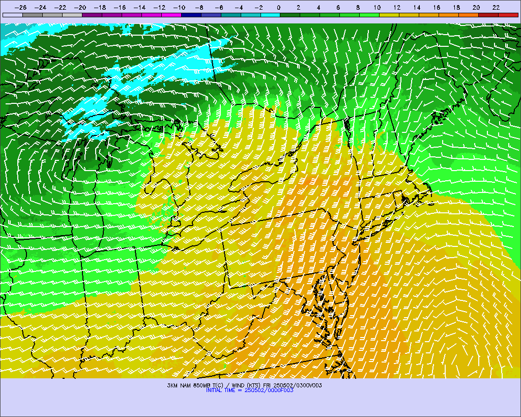Click the lavender swatch left of -26
The height and width of the screenshot is (417, 521).
(13, 15)
